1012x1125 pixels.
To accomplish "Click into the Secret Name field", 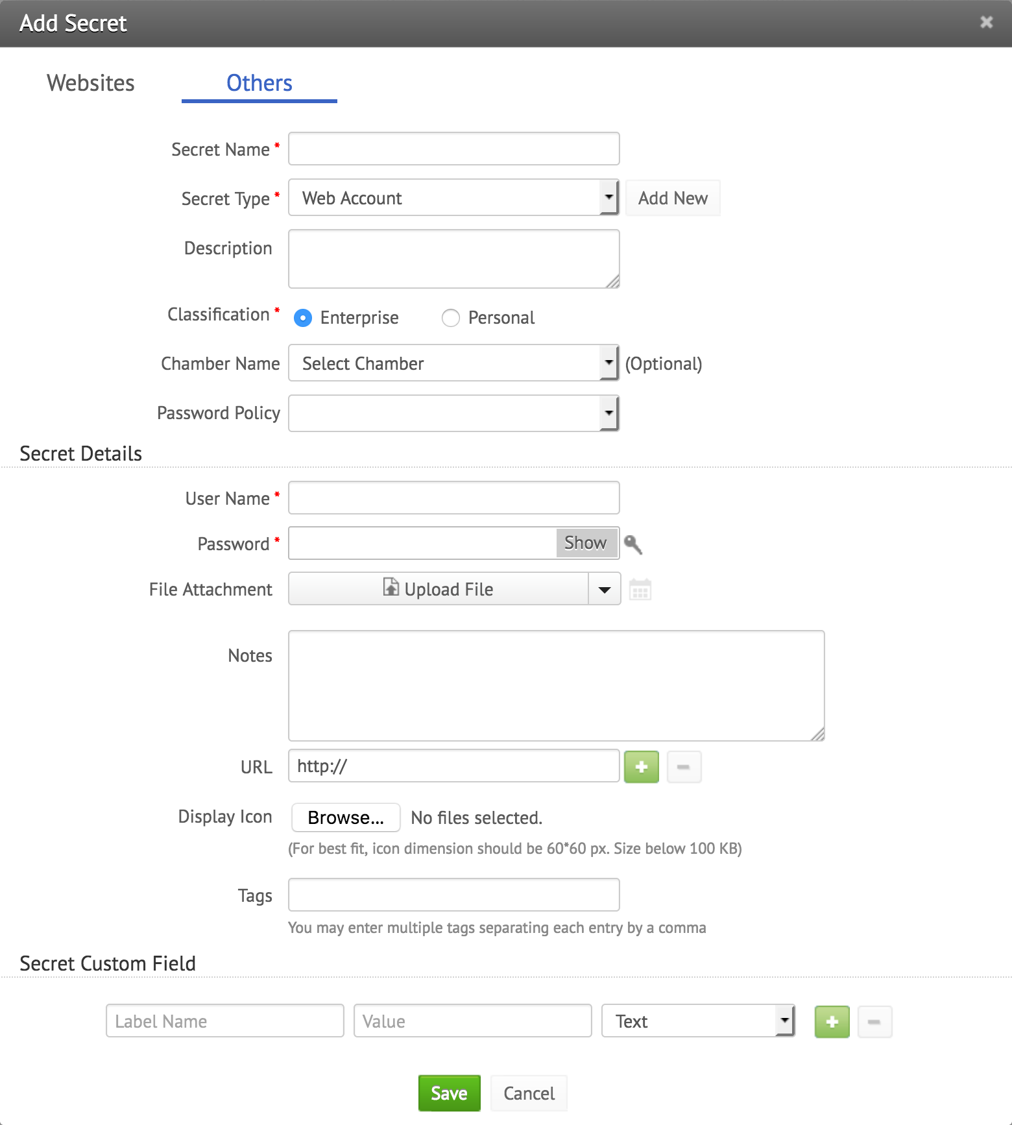I will [453, 149].
